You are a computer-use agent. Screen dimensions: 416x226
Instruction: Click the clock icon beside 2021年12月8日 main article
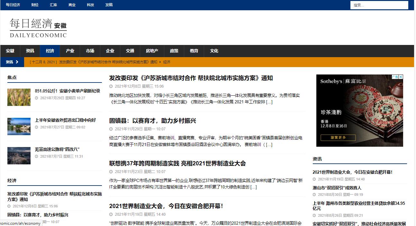coord(111,86)
